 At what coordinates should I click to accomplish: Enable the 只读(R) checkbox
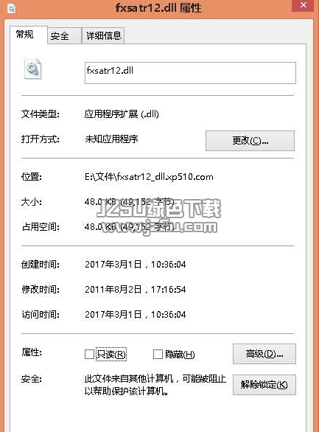[89, 355]
